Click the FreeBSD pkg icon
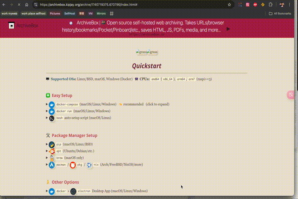Image resolution: width=298 pixels, height=199 pixels. pyautogui.click(x=72, y=165)
